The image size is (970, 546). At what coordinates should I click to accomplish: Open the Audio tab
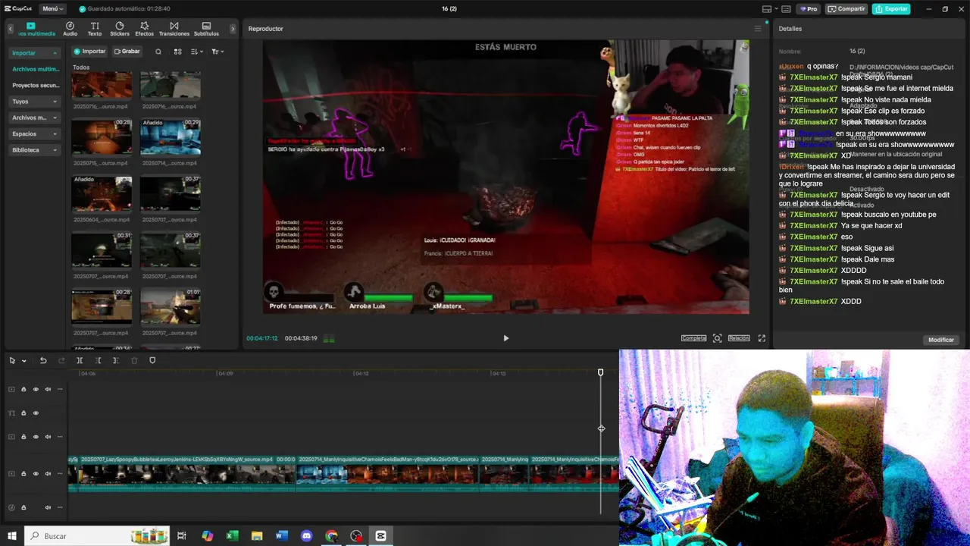pos(70,29)
